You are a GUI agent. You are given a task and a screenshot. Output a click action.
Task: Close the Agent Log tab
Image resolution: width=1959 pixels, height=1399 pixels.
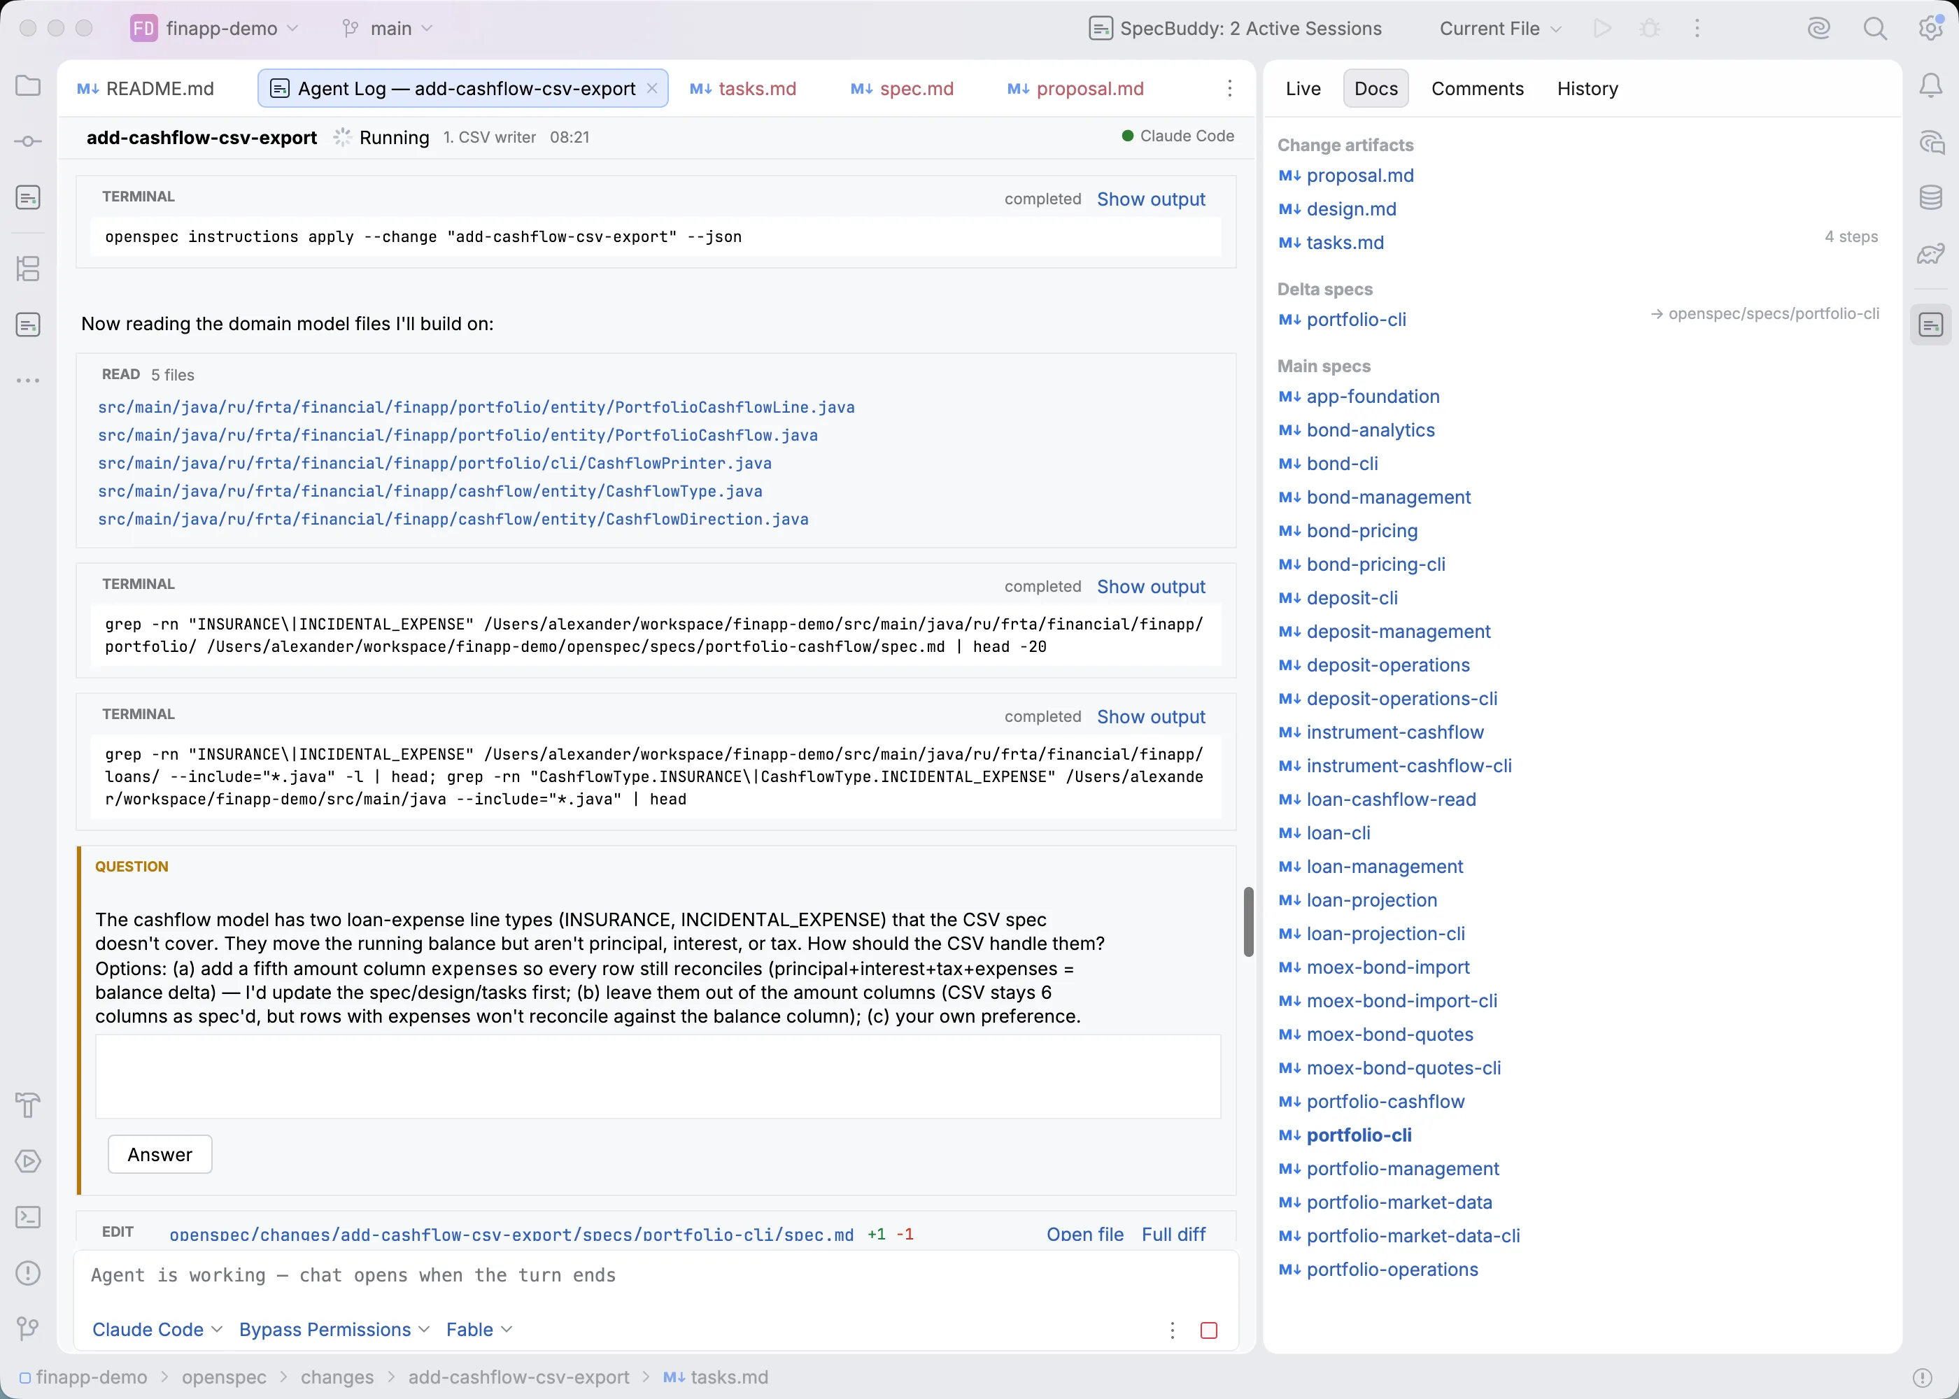pos(652,88)
